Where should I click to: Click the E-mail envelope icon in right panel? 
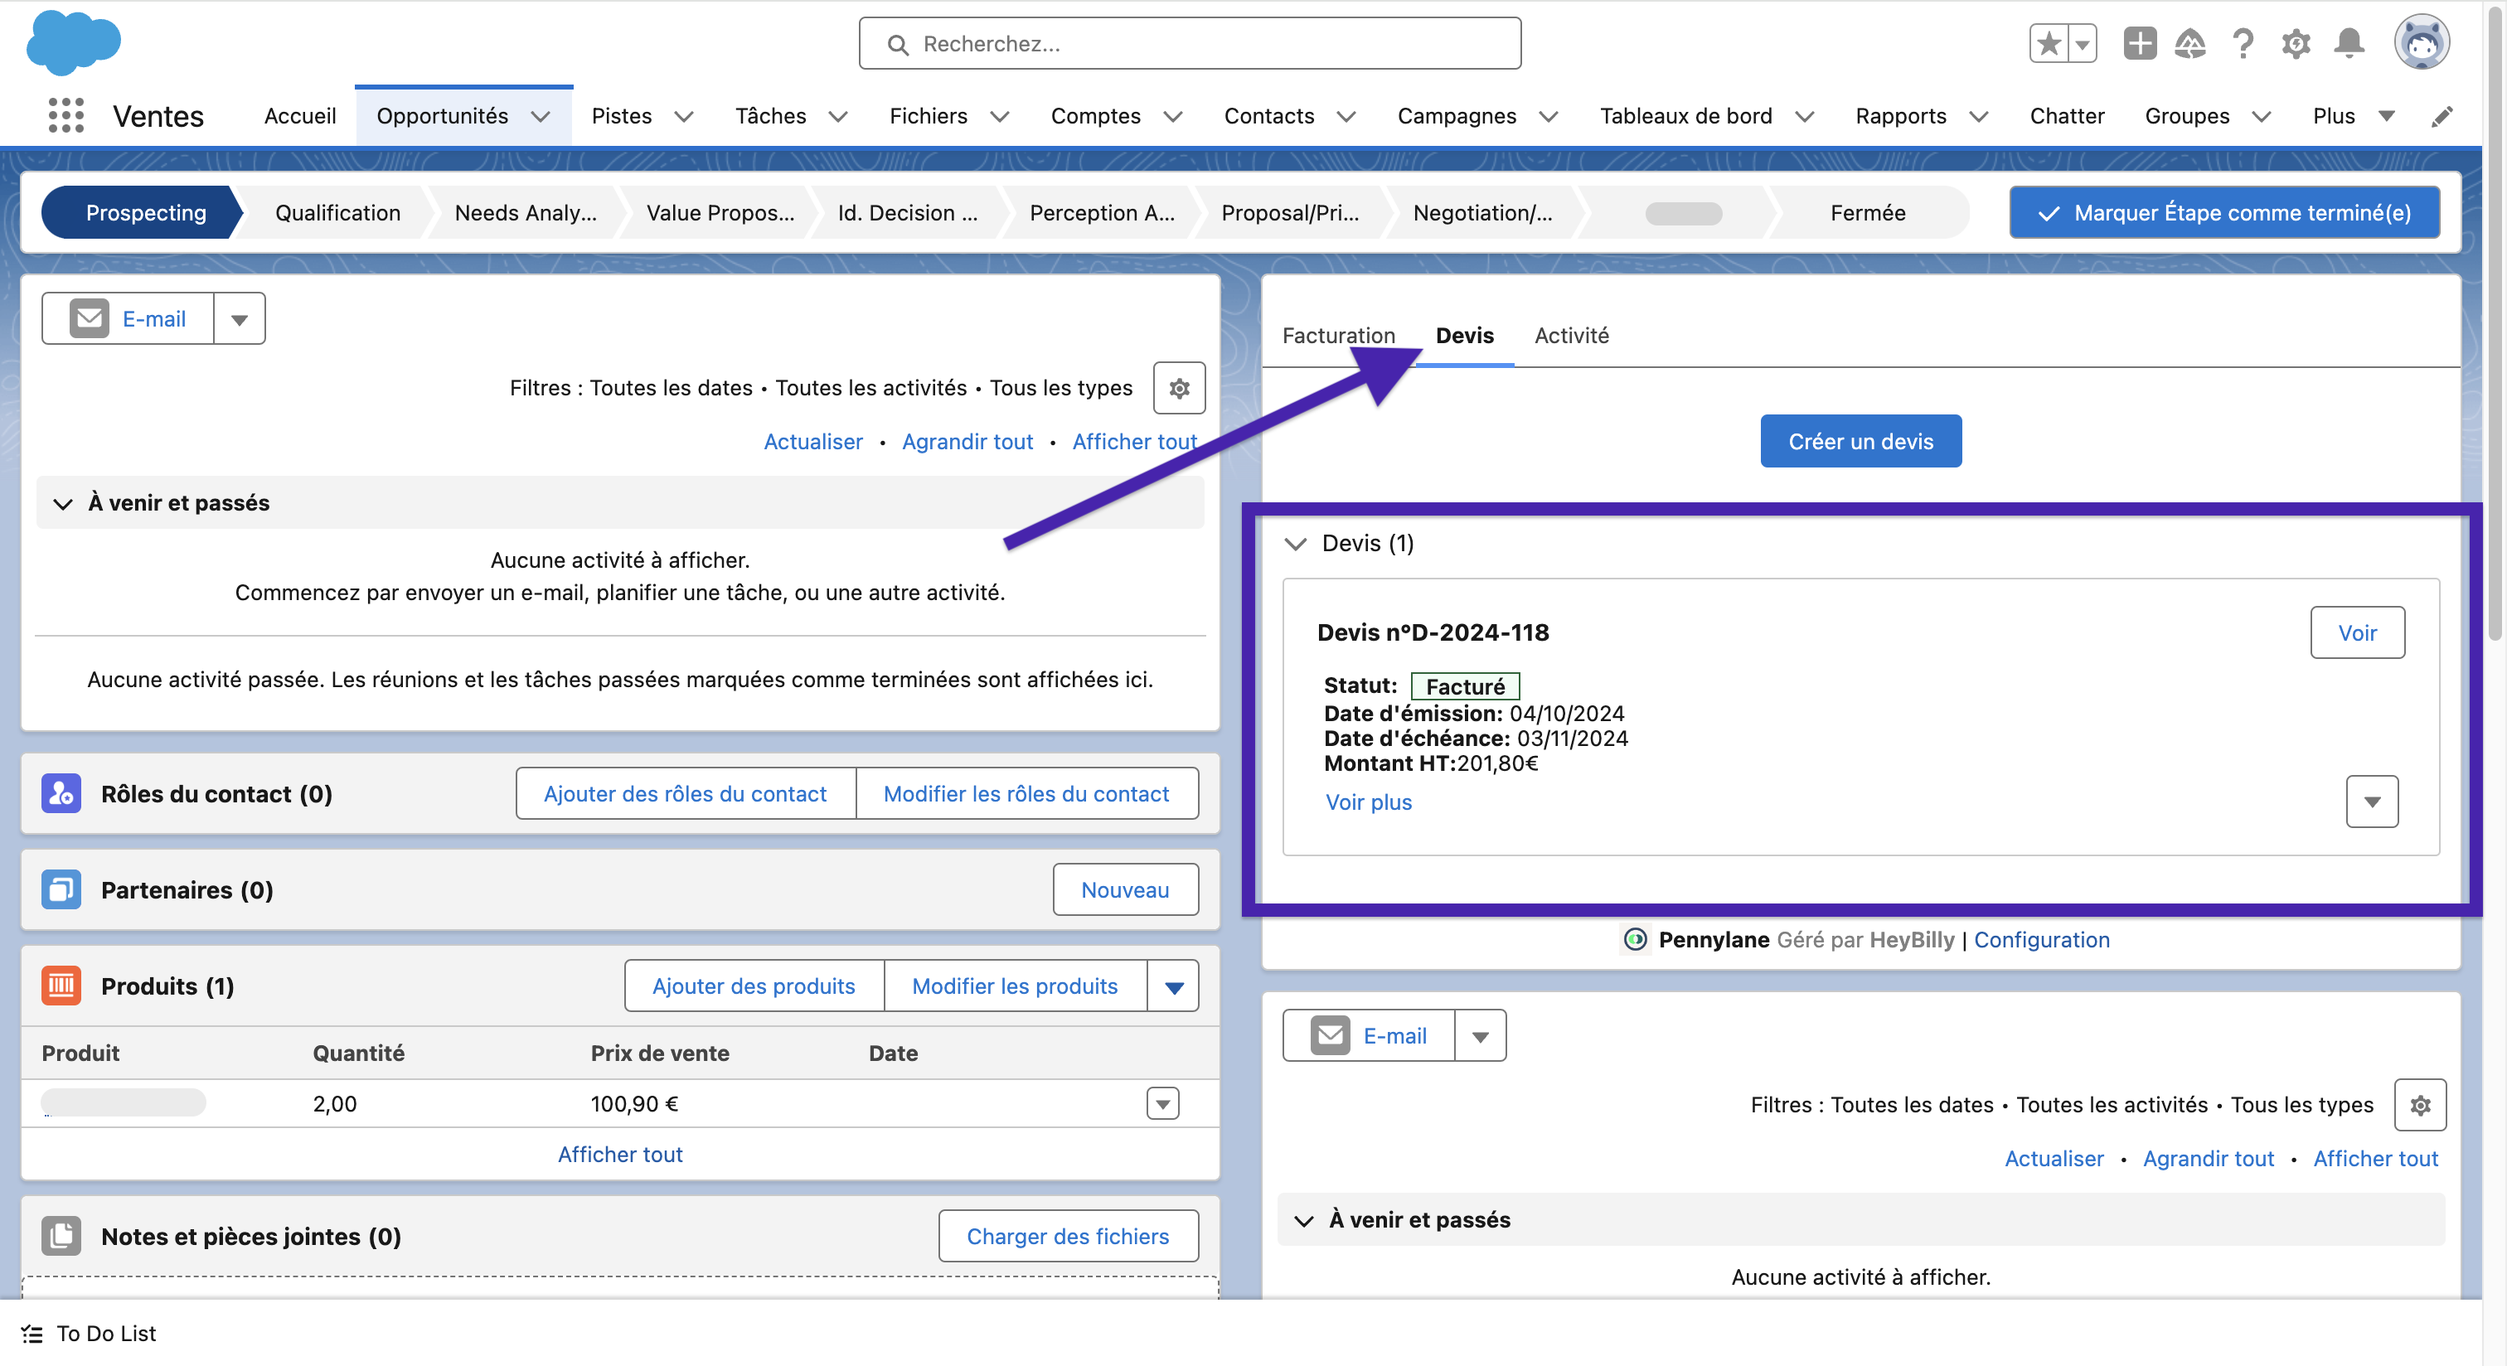[1330, 1035]
